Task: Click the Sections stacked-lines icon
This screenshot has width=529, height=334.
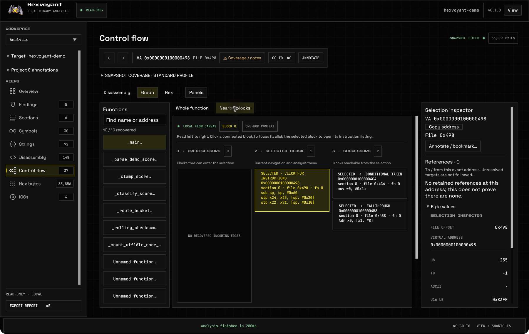Action: [13, 118]
